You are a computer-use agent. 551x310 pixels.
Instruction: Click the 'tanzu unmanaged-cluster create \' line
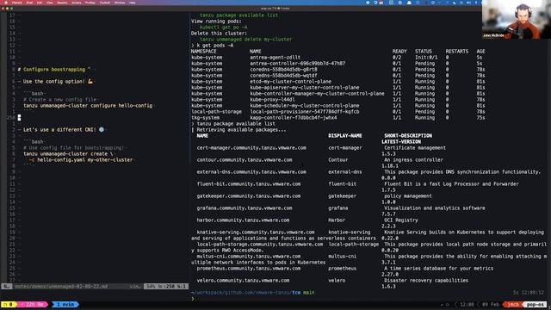click(x=68, y=154)
